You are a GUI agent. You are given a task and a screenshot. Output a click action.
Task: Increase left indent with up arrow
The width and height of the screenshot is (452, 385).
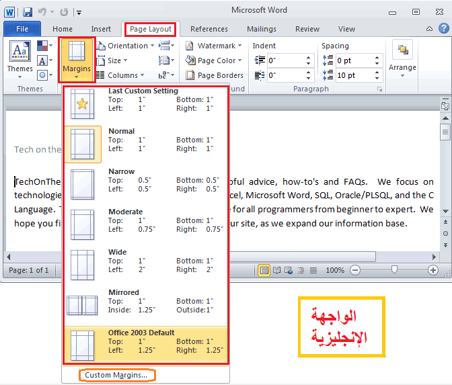(x=309, y=57)
